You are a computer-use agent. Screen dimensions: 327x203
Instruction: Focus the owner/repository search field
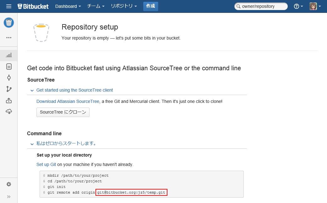[x=263, y=6]
